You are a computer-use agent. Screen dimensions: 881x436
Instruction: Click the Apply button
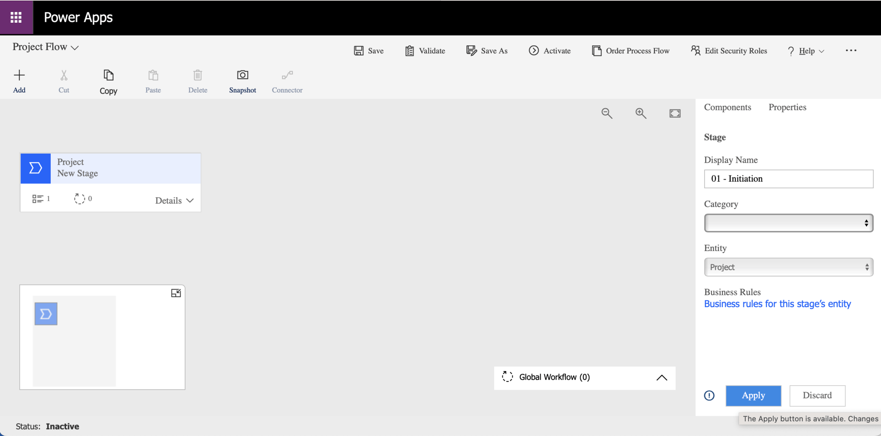753,396
